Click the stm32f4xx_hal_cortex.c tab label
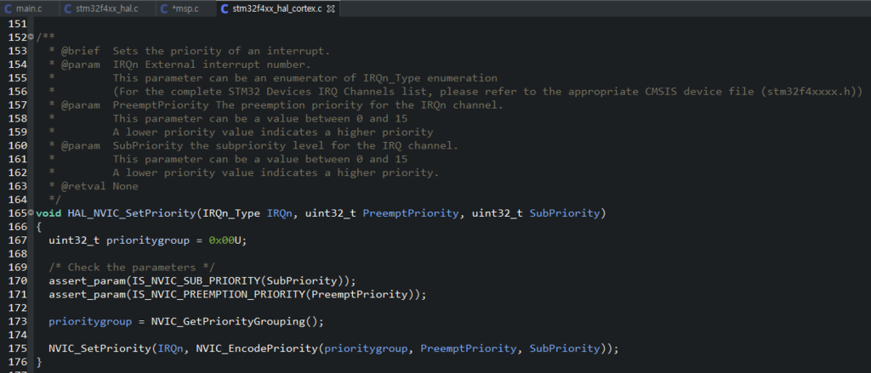This screenshot has width=871, height=373. tap(277, 8)
